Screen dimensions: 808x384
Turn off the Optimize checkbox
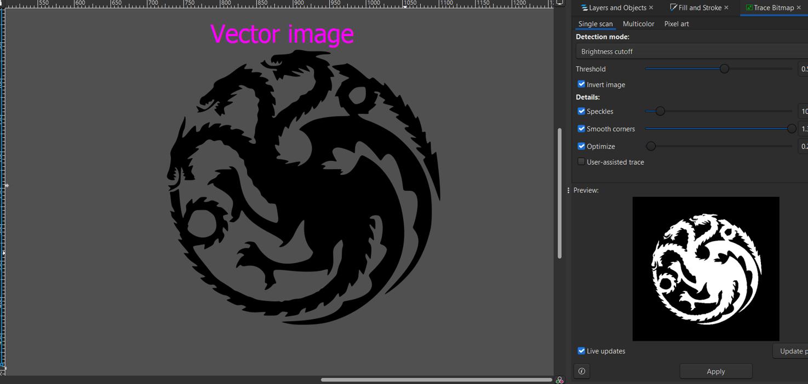(x=581, y=146)
